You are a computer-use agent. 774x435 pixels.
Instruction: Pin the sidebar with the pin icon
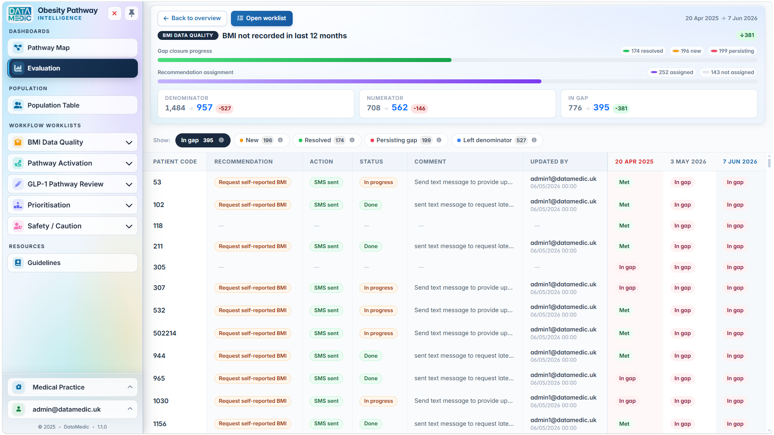click(131, 13)
